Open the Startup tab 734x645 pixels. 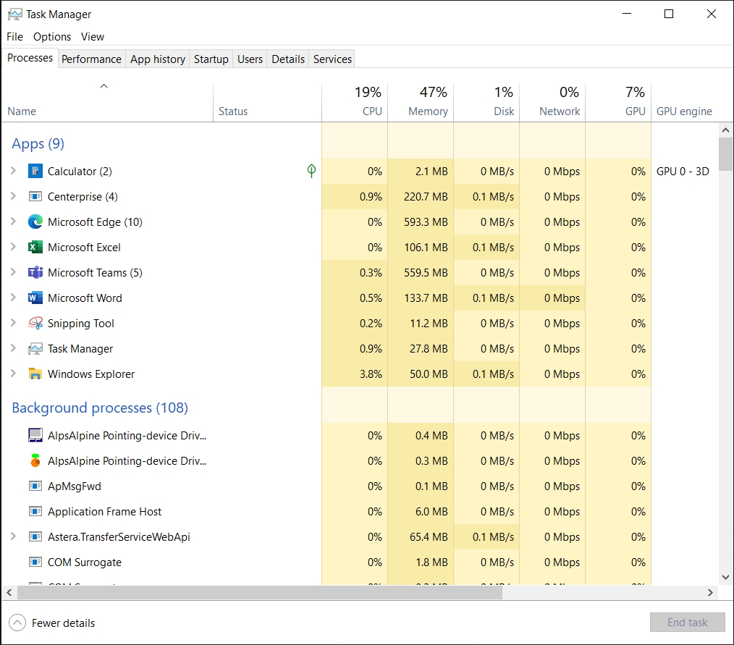tap(211, 59)
